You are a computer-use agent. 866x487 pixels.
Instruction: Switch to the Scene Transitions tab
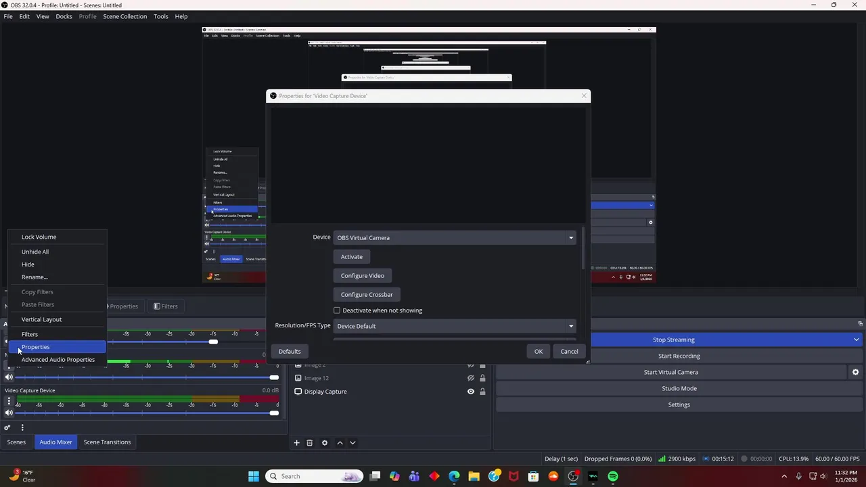[x=107, y=442]
